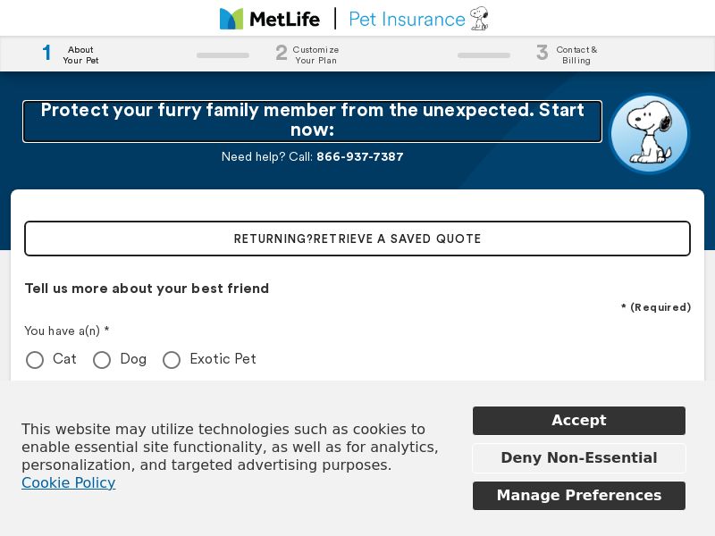Image resolution: width=715 pixels, height=536 pixels.
Task: Accept all cookies
Action: coord(578,421)
